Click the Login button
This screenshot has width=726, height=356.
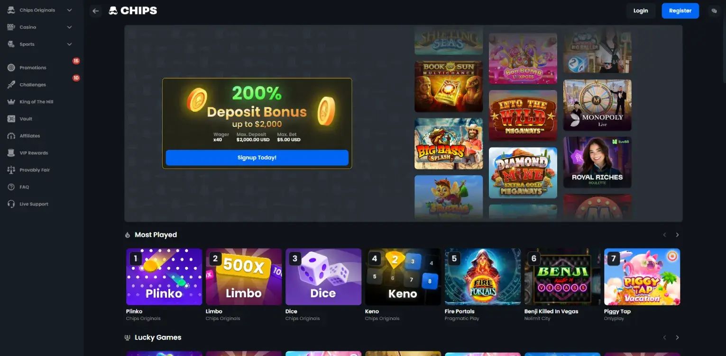[x=641, y=11]
